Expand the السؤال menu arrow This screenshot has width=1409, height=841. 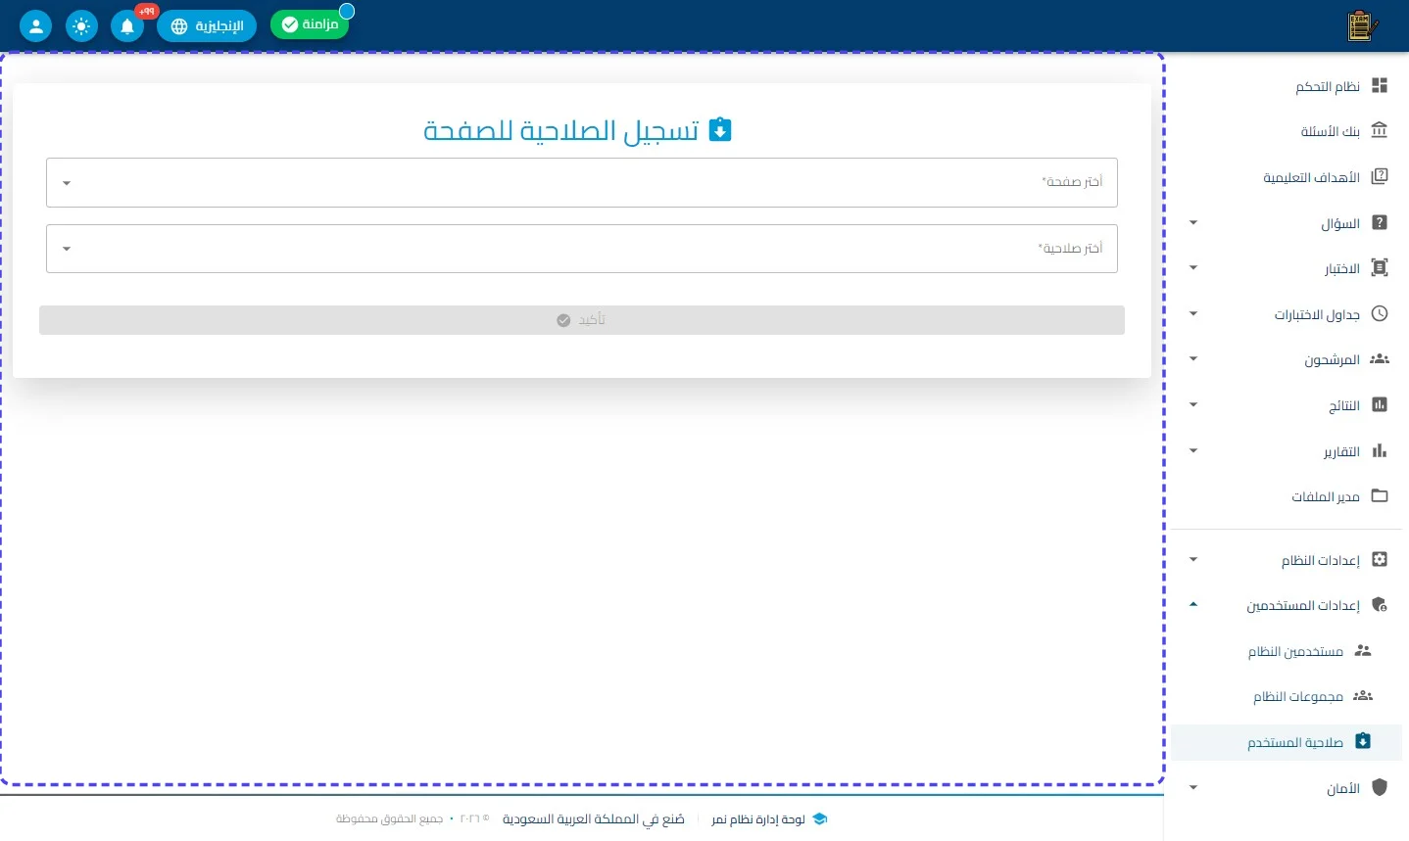[1193, 222]
